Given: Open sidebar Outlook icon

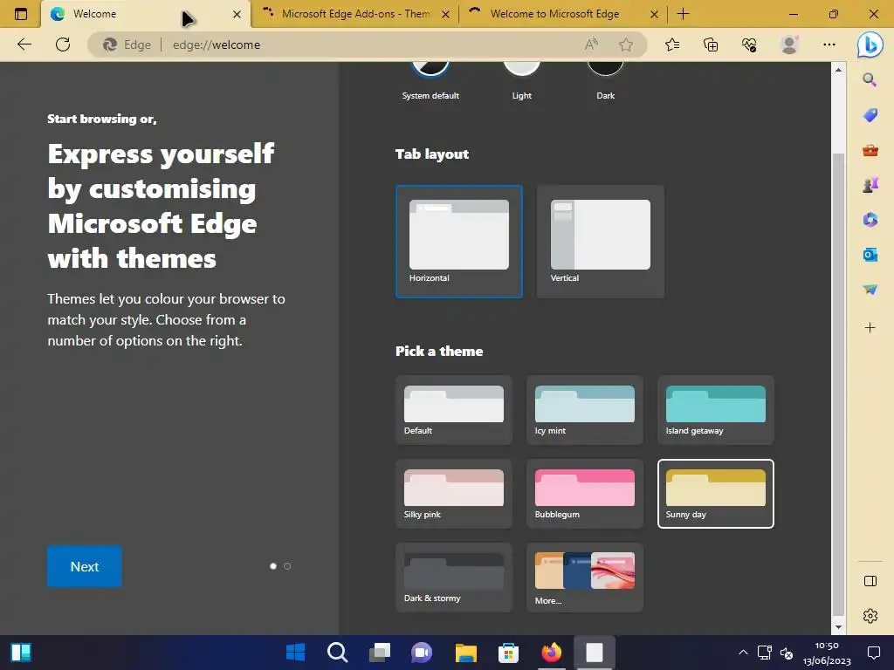Looking at the screenshot, I should pyautogui.click(x=870, y=255).
